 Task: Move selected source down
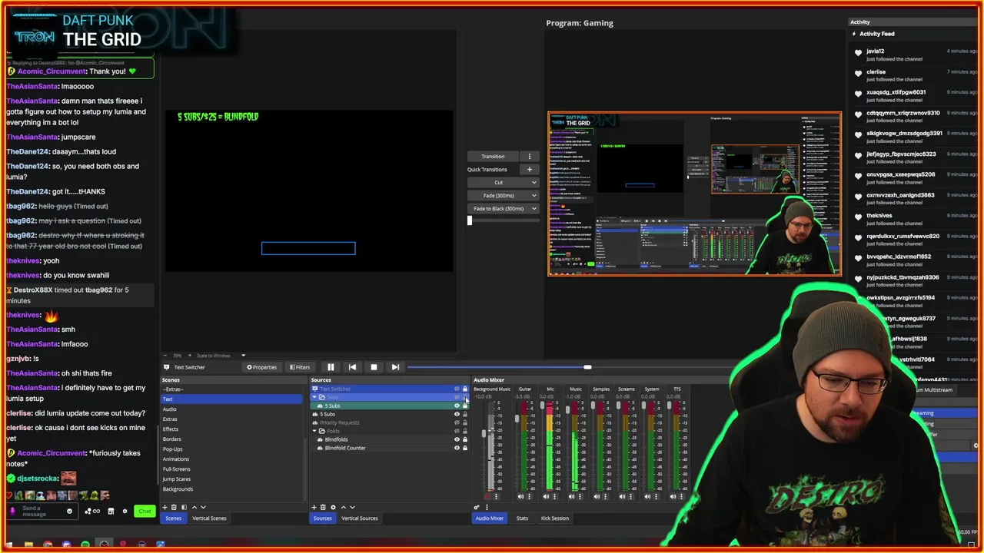pos(352,507)
